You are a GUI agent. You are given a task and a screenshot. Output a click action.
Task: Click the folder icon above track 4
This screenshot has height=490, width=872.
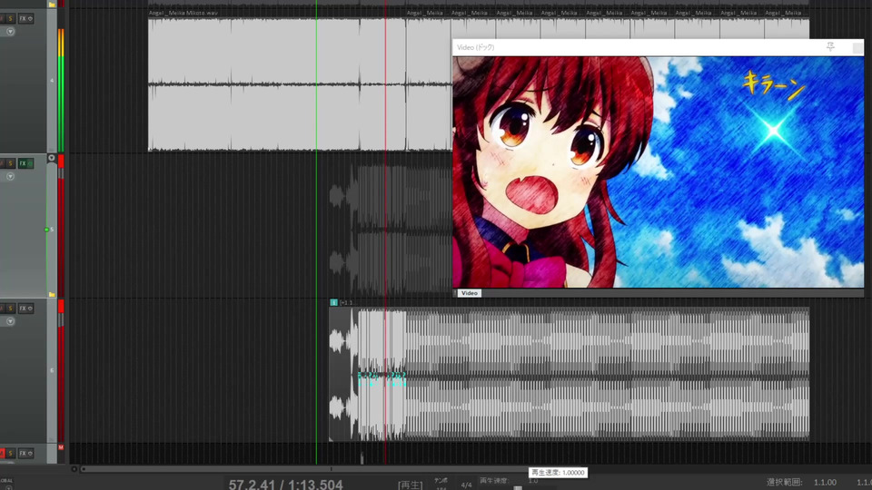pyautogui.click(x=52, y=4)
